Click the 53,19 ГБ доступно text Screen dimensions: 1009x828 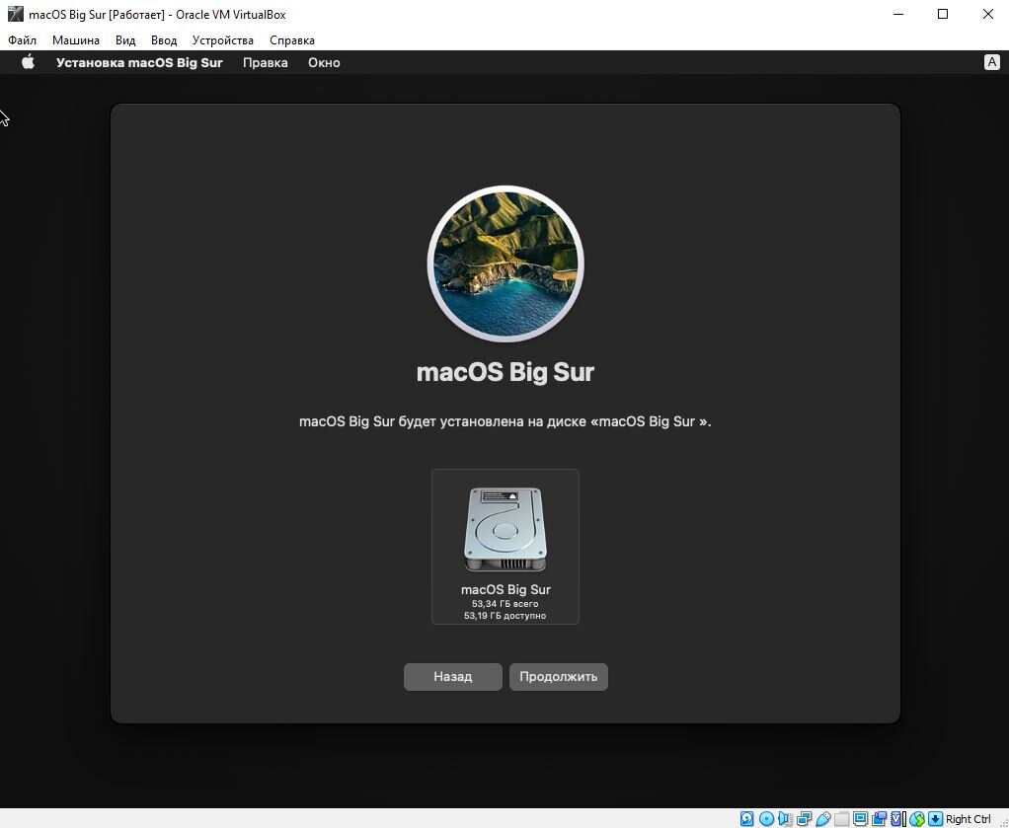click(505, 616)
